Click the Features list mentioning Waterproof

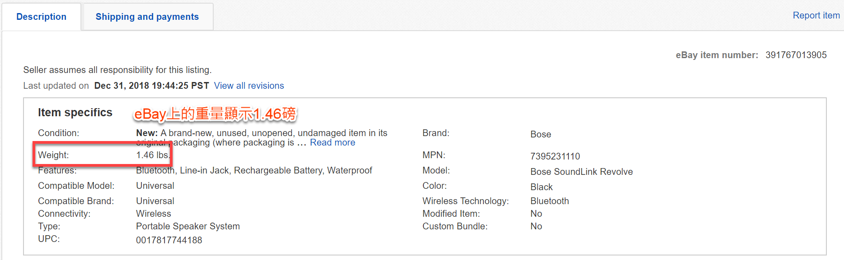tap(254, 170)
